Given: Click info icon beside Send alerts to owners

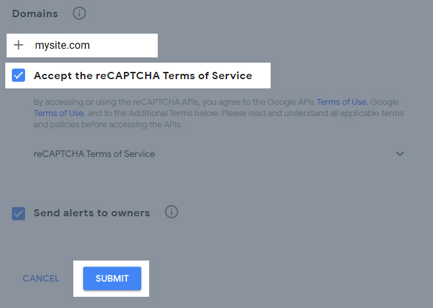Looking at the screenshot, I should tap(172, 212).
